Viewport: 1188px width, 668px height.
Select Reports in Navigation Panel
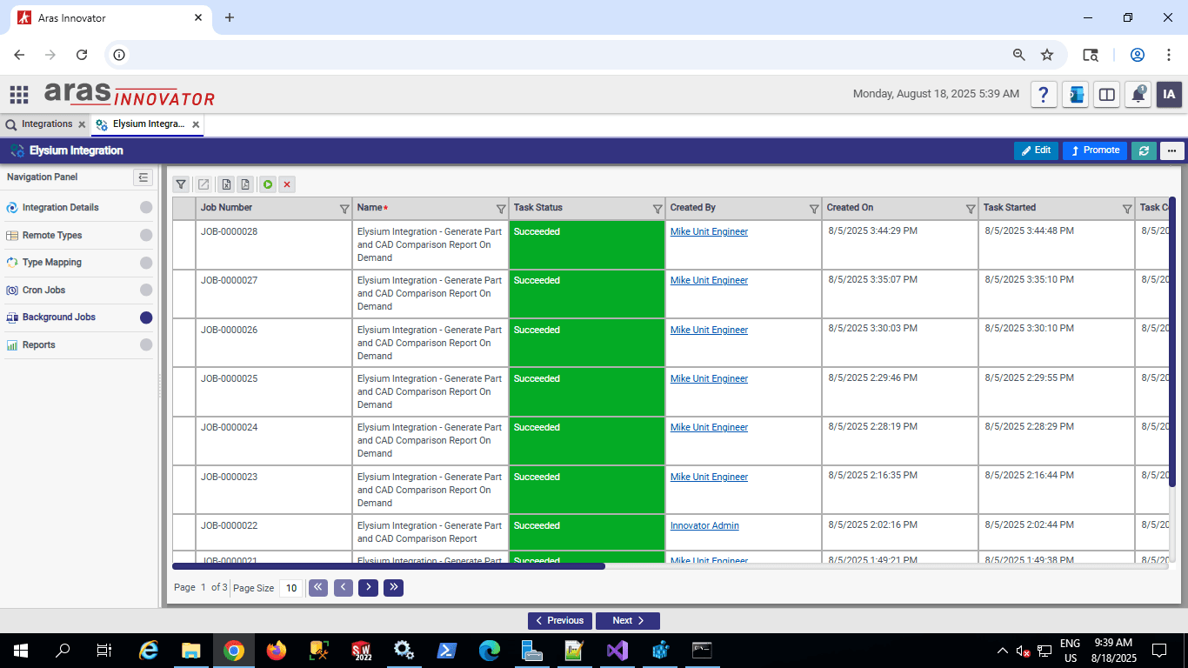click(x=78, y=345)
